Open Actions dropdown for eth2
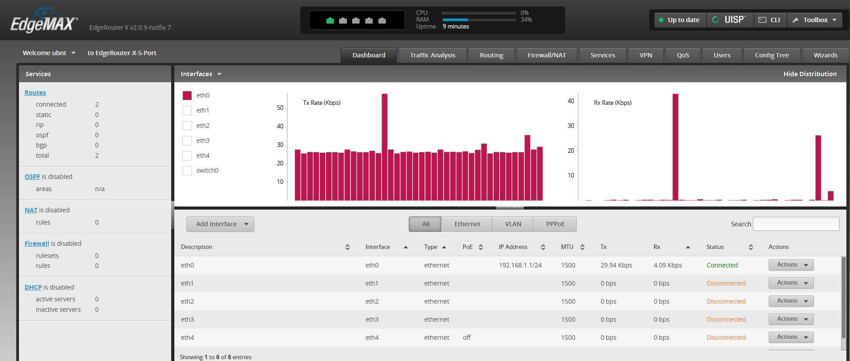Image resolution: width=850 pixels, height=361 pixels. (791, 301)
